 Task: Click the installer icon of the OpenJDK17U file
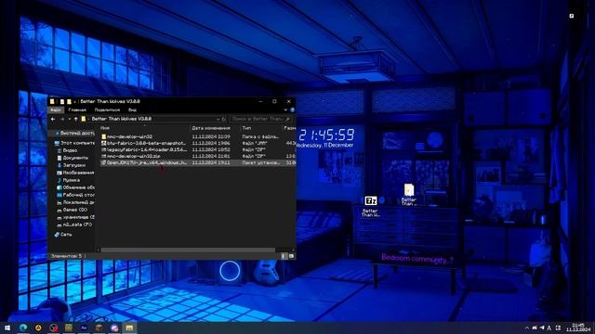(x=103, y=162)
